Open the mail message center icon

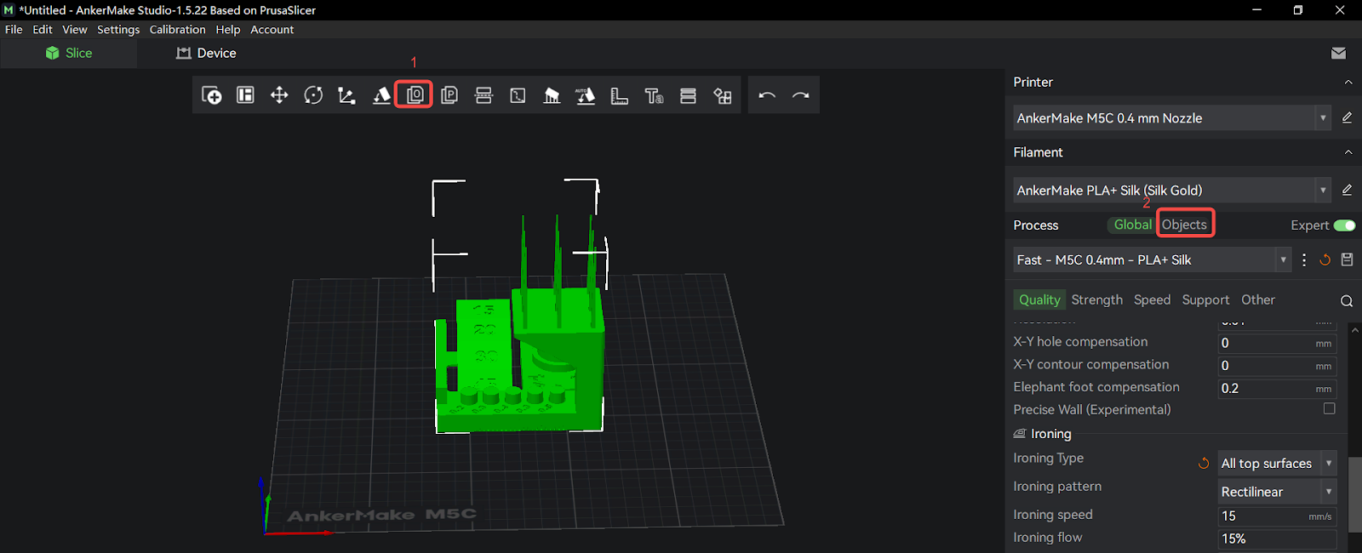1338,53
